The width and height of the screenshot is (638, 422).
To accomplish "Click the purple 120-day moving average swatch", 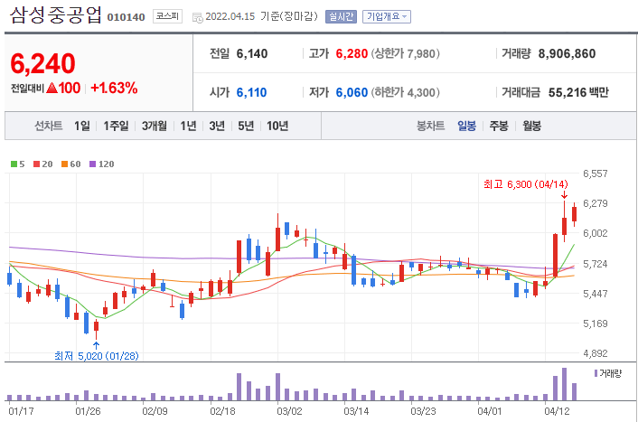I will [92, 164].
